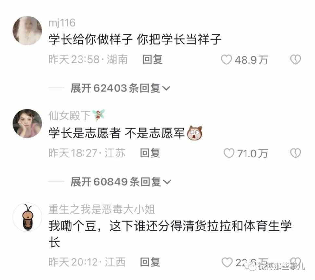This screenshot has height=280, width=315.
Task: Dislike 仙女殿下's comment with broken heart
Action: pos(296,154)
